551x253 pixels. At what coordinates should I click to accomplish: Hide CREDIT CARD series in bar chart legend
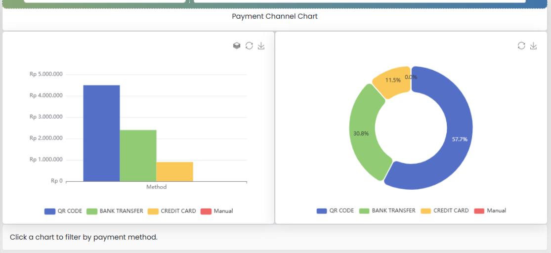[171, 211]
